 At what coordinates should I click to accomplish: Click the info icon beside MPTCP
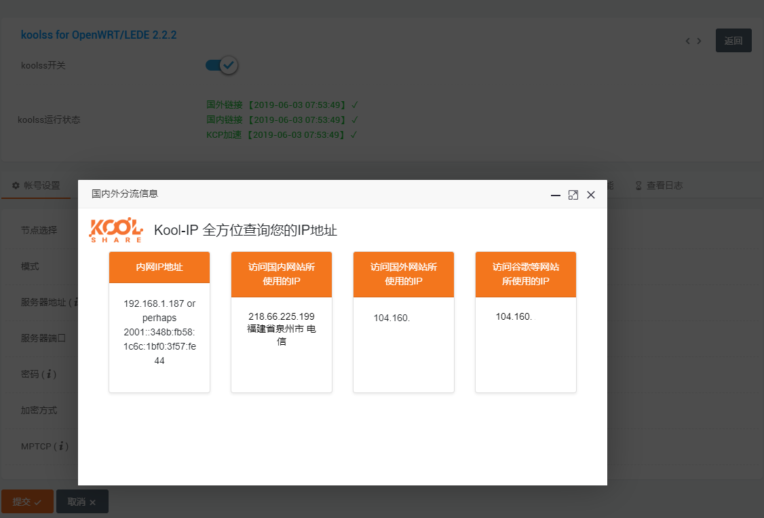point(61,446)
